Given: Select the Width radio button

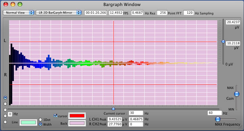Looking at the screenshot, I should tap(41, 124).
